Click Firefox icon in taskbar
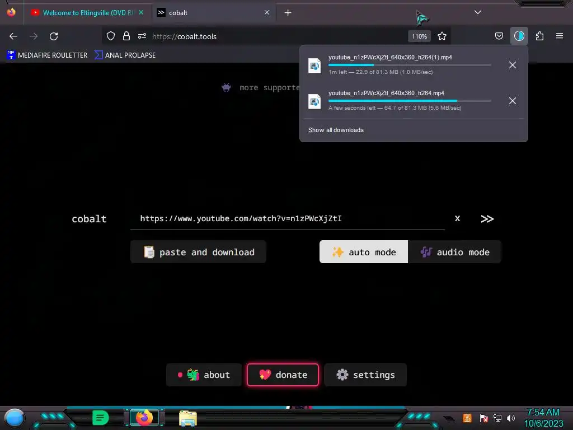Image resolution: width=573 pixels, height=430 pixels. tap(144, 418)
